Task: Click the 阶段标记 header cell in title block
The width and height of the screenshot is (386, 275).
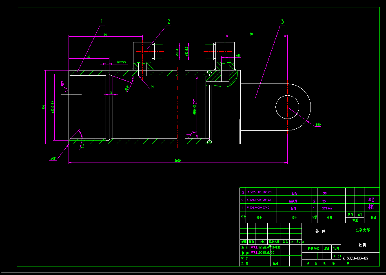Action: point(313,249)
